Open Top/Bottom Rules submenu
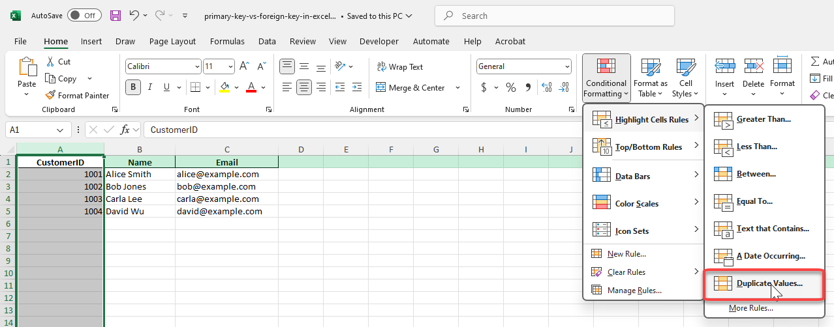This screenshot has width=834, height=327. pyautogui.click(x=643, y=147)
